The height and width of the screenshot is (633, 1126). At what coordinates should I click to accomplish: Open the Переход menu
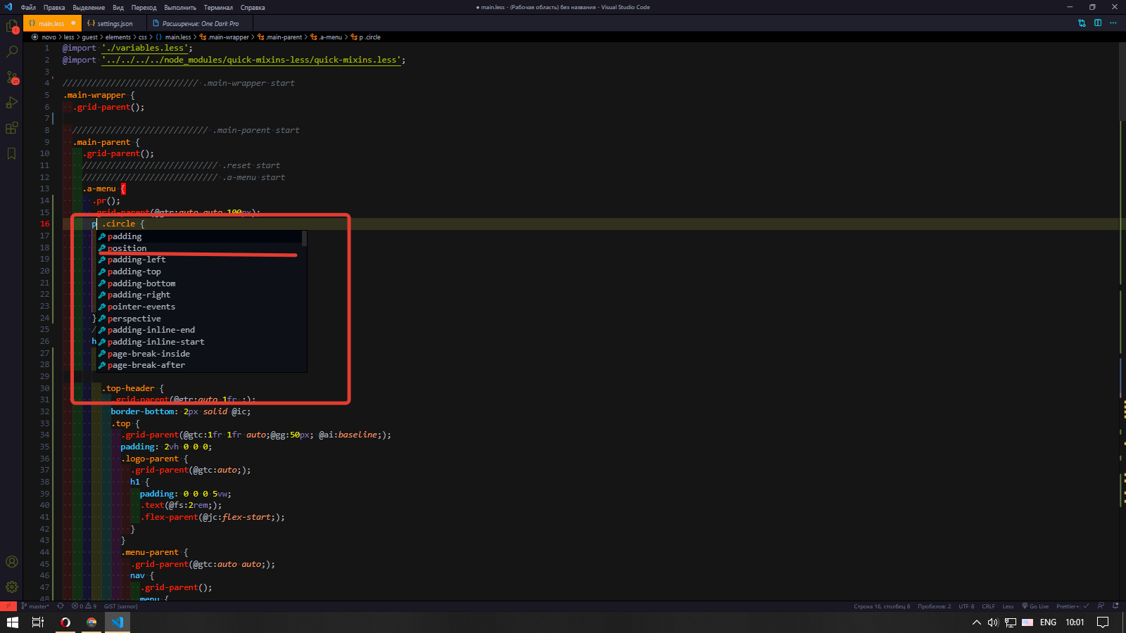[144, 7]
